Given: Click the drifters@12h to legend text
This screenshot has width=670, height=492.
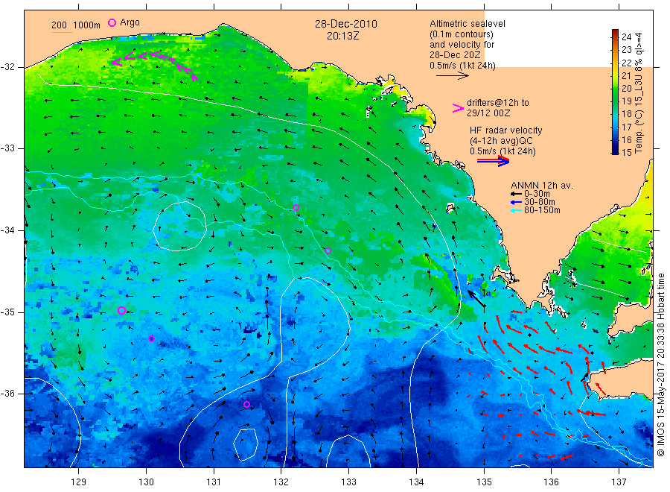Looking at the screenshot, I should pos(498,103).
